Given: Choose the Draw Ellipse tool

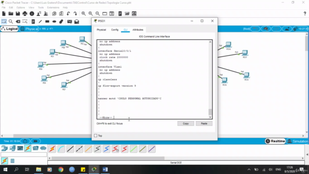Looking at the screenshot, I should tap(54, 21).
